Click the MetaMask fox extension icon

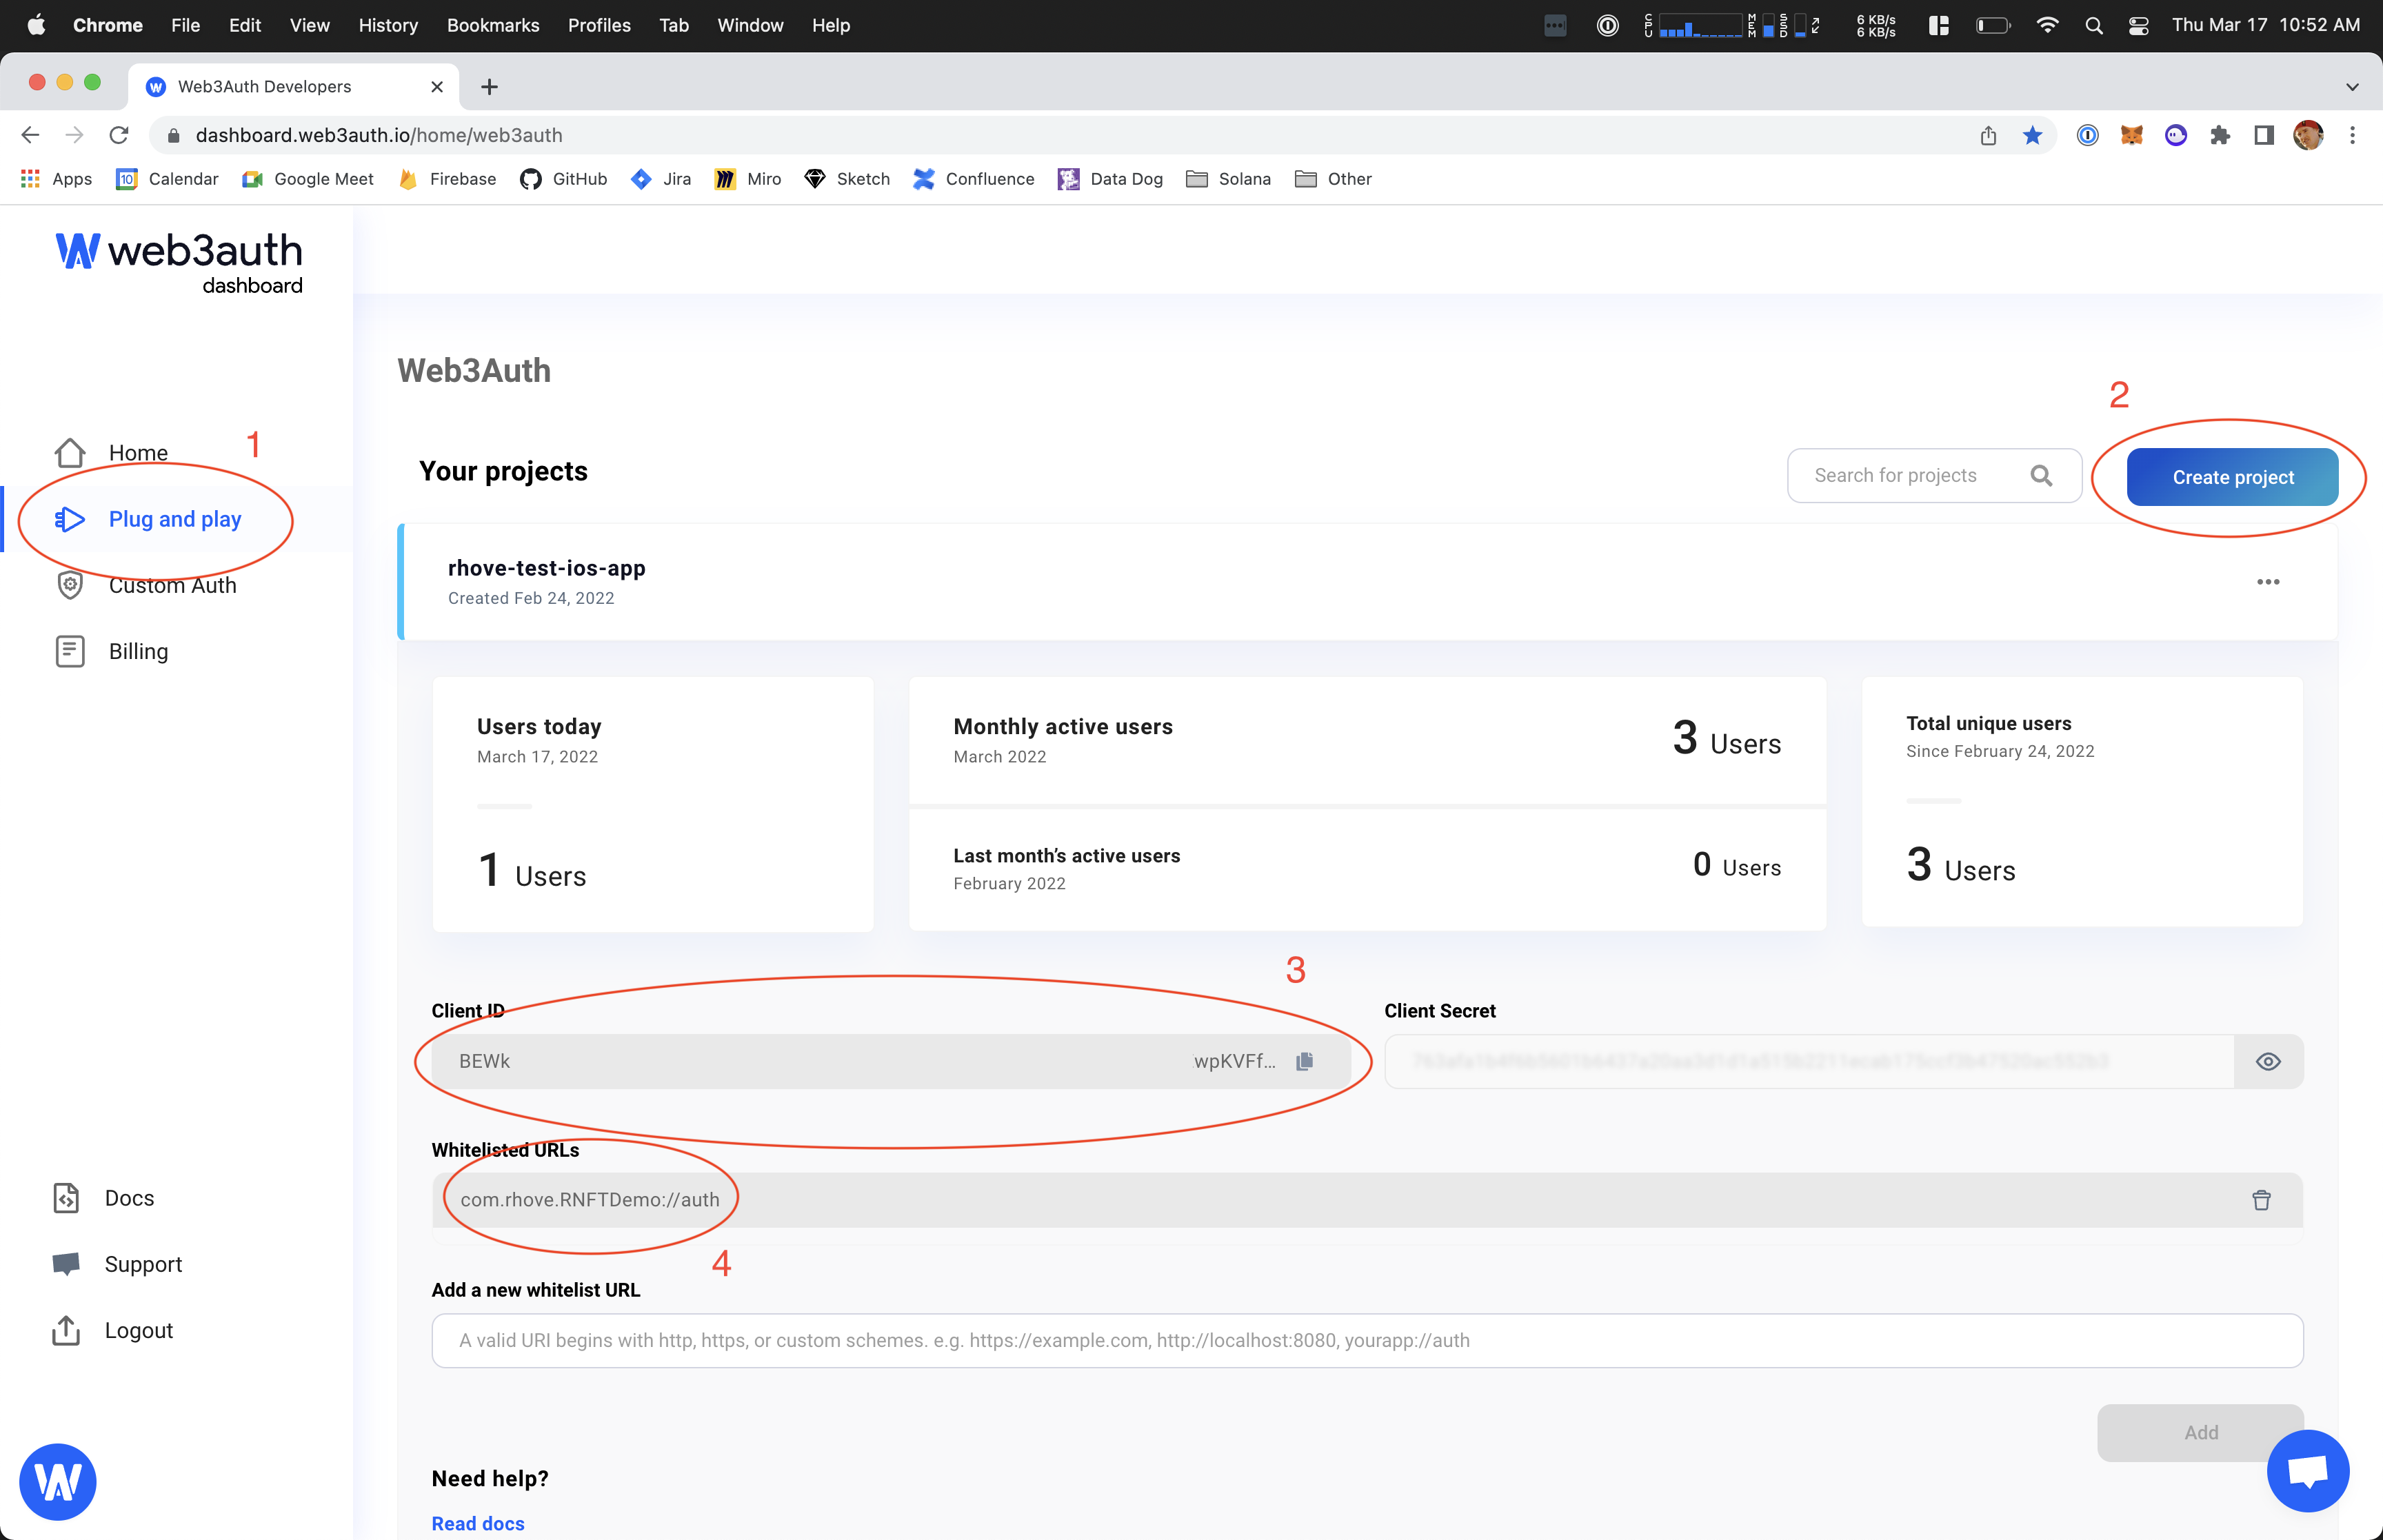[x=2131, y=135]
